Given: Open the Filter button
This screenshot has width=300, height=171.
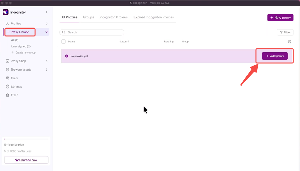Looking at the screenshot, I should (285, 32).
